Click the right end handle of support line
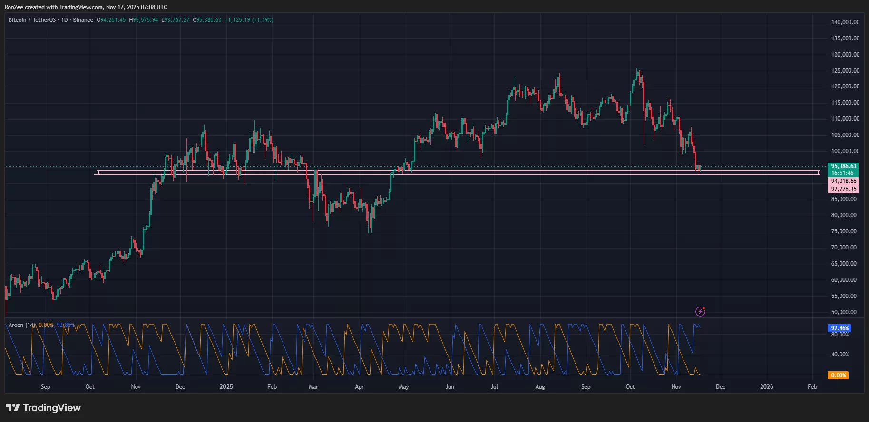 [819, 173]
